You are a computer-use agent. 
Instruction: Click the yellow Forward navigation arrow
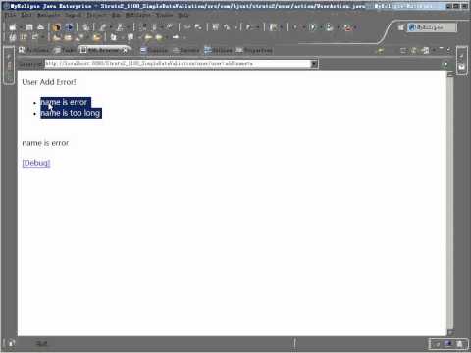tap(160, 37)
